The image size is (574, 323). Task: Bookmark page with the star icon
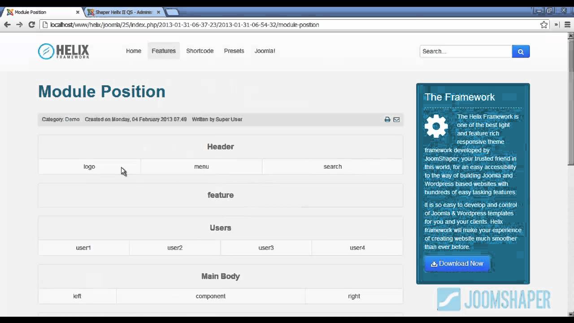(544, 25)
